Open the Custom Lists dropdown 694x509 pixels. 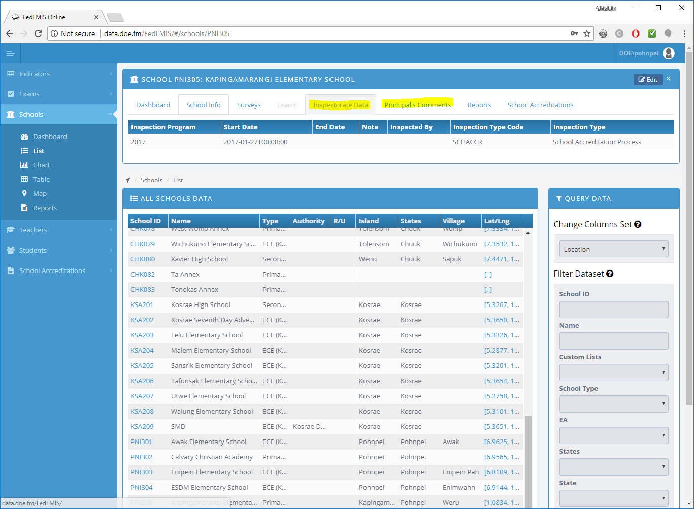[x=613, y=372]
